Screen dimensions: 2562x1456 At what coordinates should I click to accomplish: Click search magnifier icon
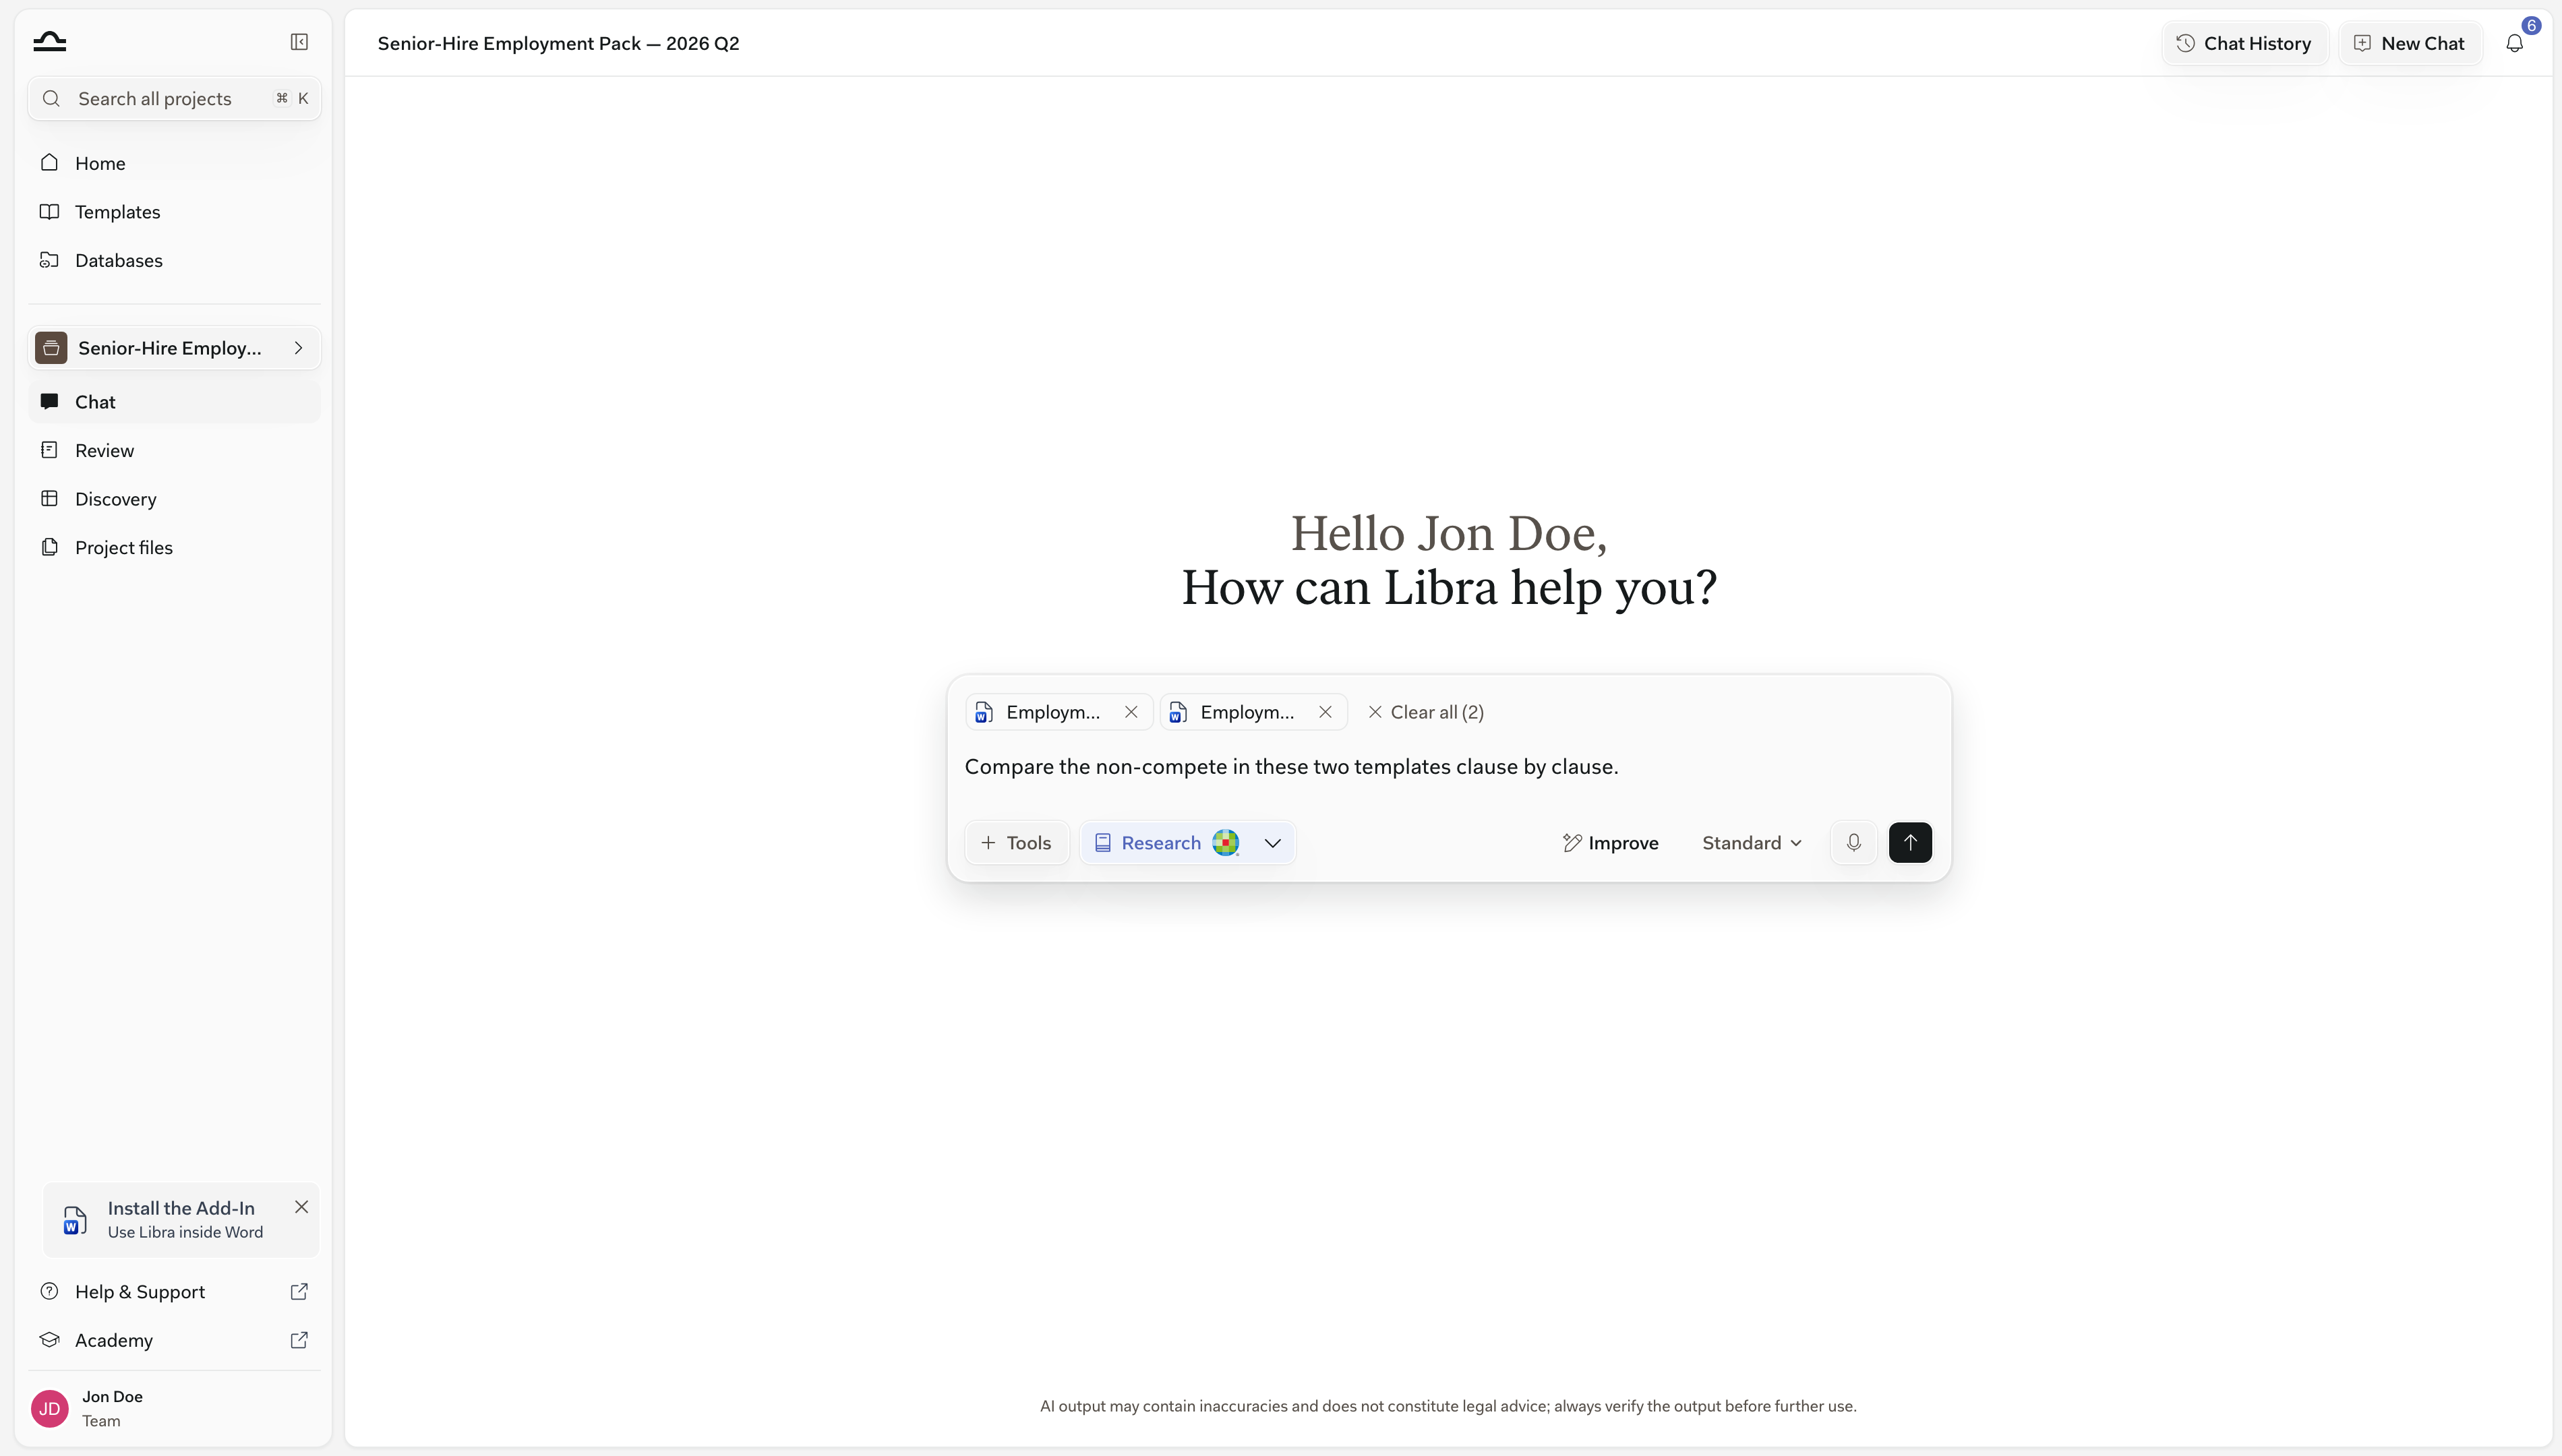[x=52, y=98]
